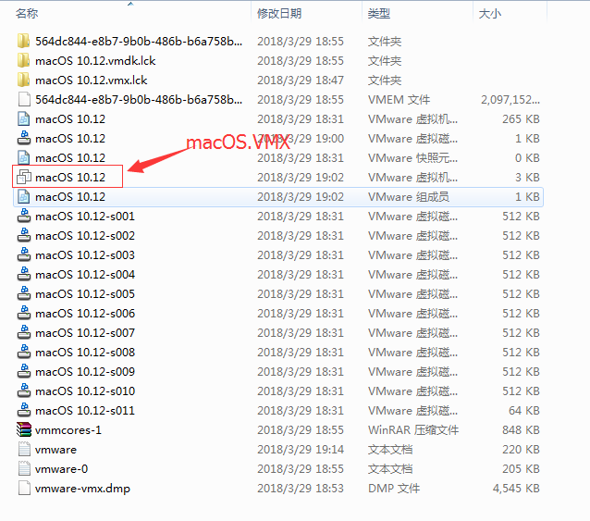Click disk icon of macOS 10.12-s011

(x=24, y=410)
